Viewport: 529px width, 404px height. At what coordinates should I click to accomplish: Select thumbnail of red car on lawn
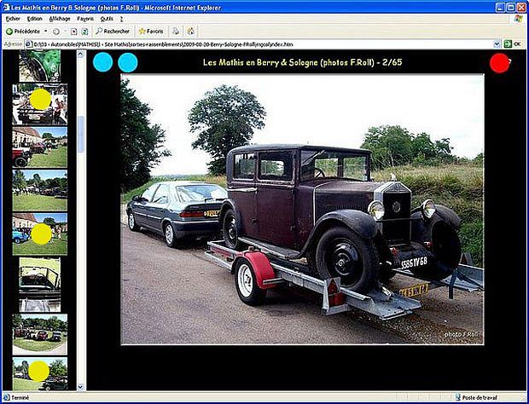pyautogui.click(x=39, y=147)
